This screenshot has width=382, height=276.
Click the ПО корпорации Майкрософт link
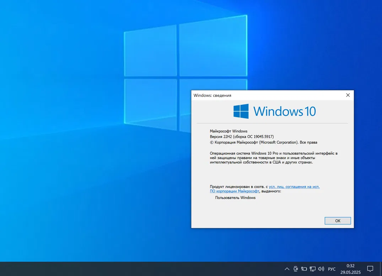pos(235,191)
